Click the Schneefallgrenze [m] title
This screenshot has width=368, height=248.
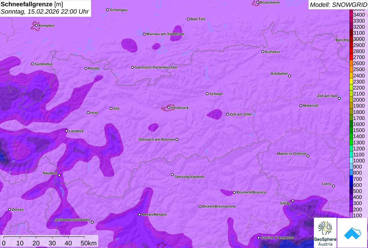[x=32, y=4]
